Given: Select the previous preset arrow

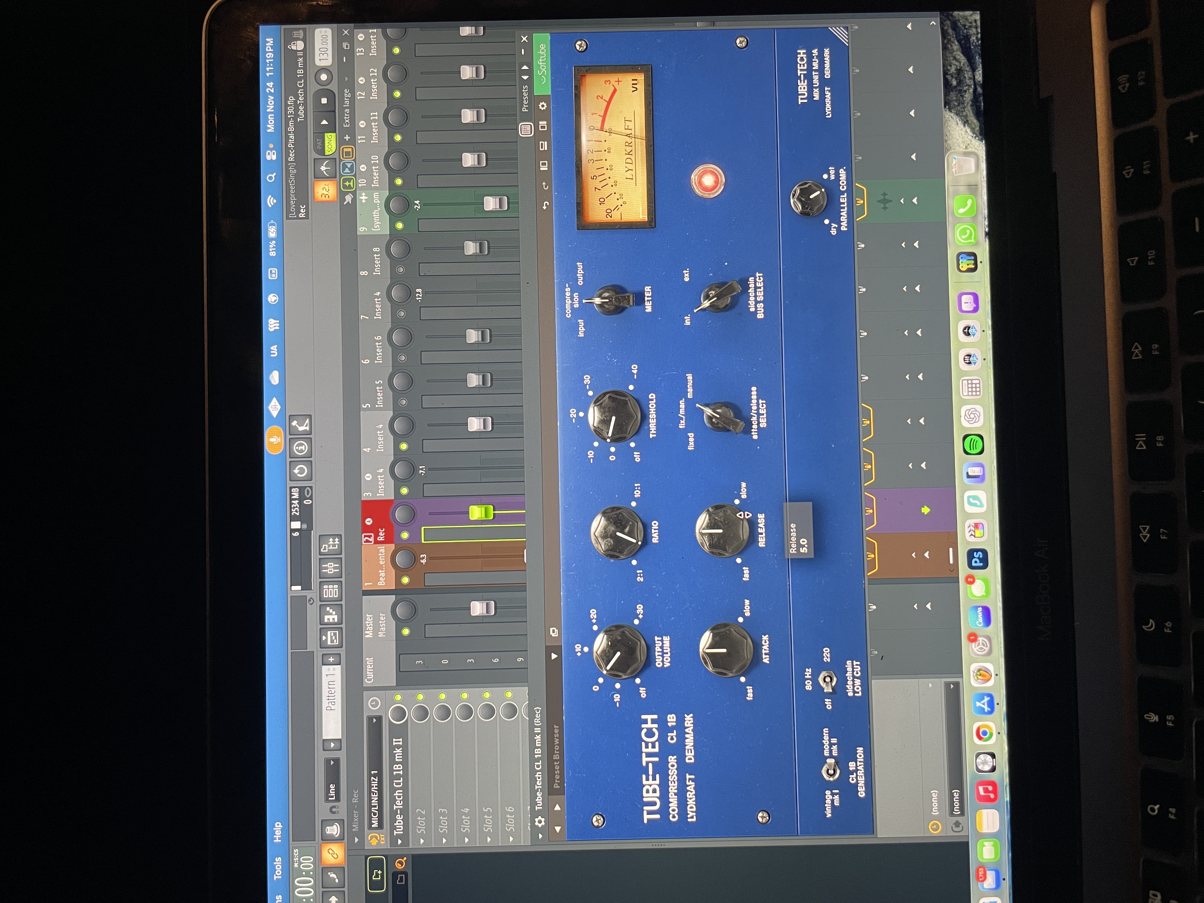Looking at the screenshot, I should [525, 77].
